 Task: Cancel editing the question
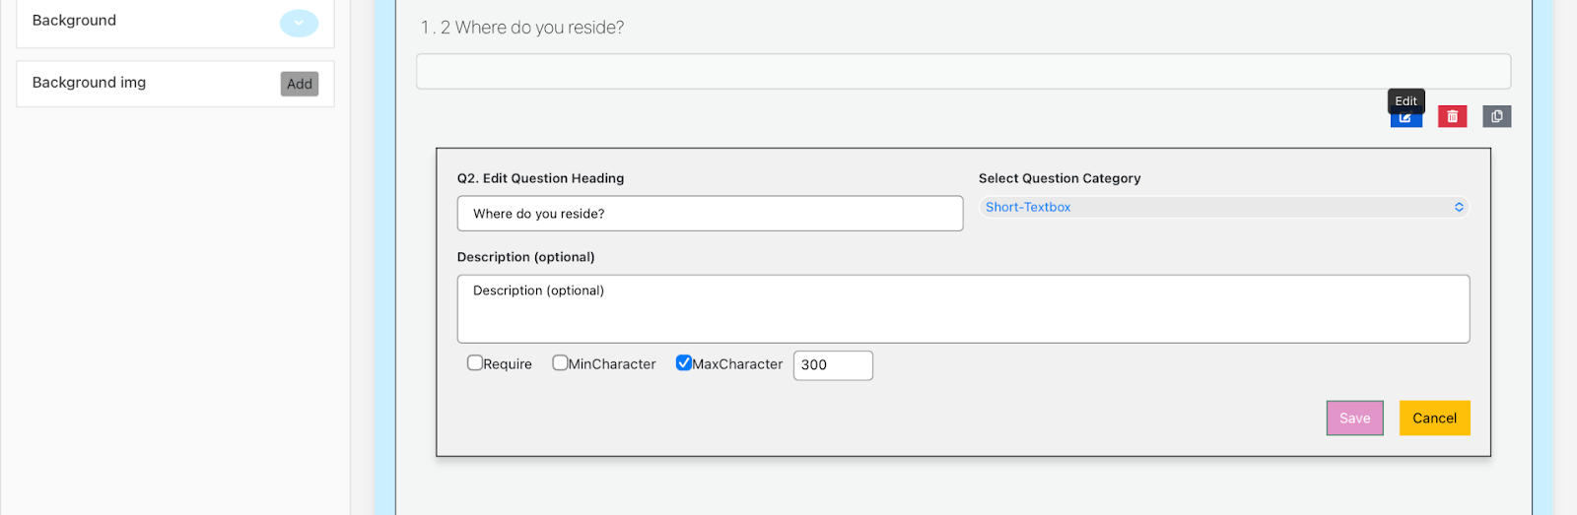(x=1434, y=418)
